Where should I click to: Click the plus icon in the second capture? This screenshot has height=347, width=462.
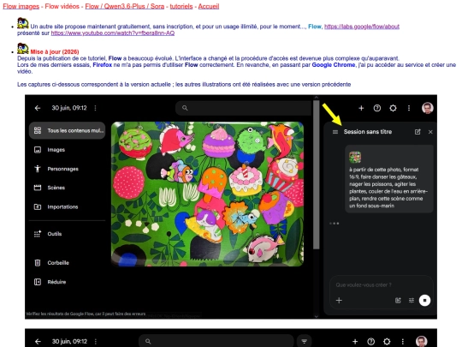355,342
